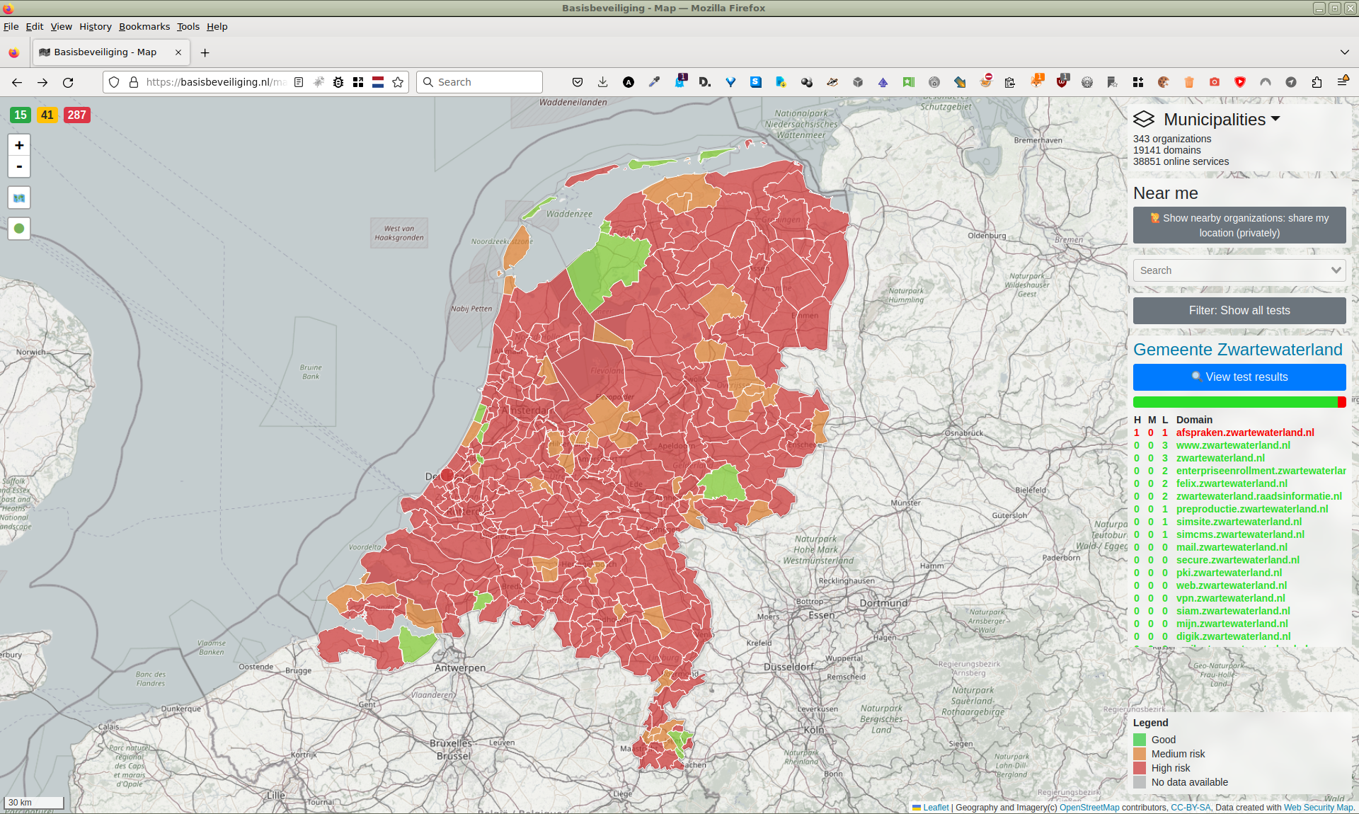1359x814 pixels.
Task: Open the organization Search combo box
Action: (1239, 270)
